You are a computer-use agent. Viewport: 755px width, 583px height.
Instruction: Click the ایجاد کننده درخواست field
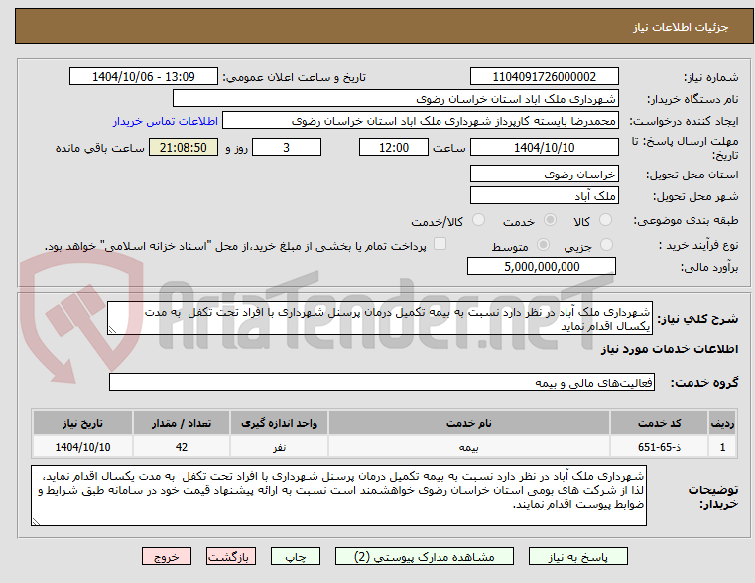click(421, 121)
